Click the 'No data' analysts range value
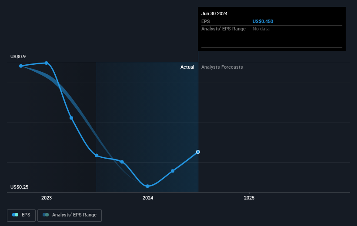The width and height of the screenshot is (357, 226). pos(261,29)
